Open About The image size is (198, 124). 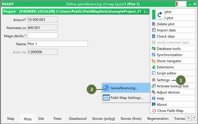click(x=173, y=105)
